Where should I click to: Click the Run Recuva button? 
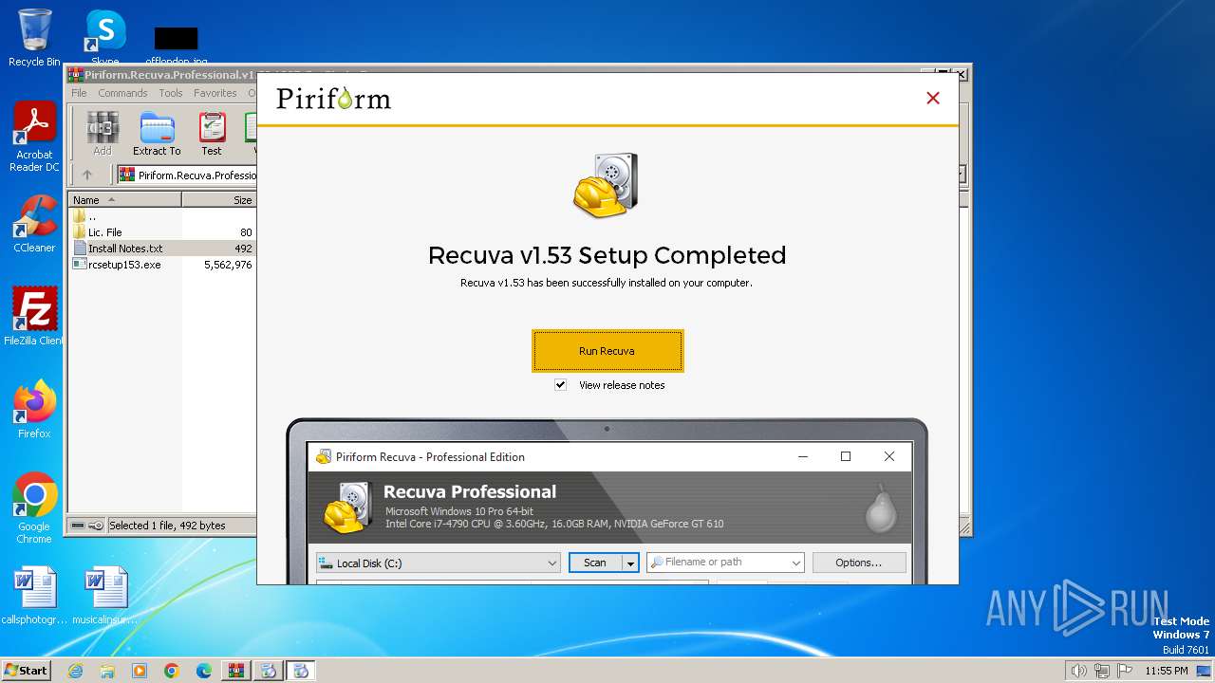(x=607, y=351)
